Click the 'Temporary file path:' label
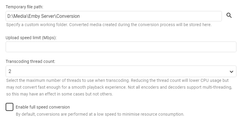 [x=24, y=7]
